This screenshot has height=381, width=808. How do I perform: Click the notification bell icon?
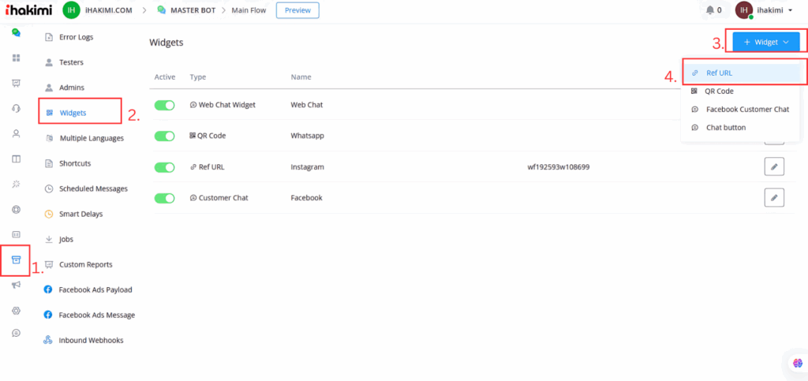coord(709,10)
